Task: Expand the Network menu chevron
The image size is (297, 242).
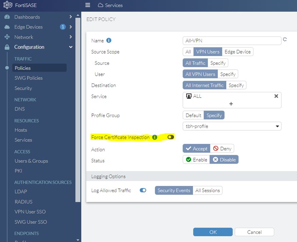Action: tap(71, 37)
